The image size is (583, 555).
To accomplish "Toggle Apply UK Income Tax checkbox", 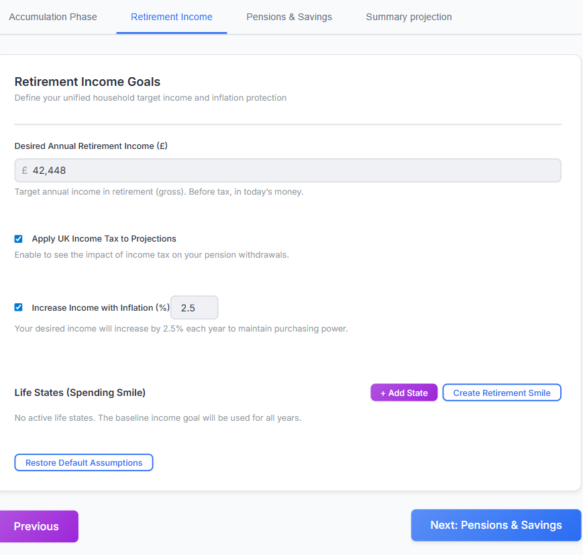I will coord(18,239).
